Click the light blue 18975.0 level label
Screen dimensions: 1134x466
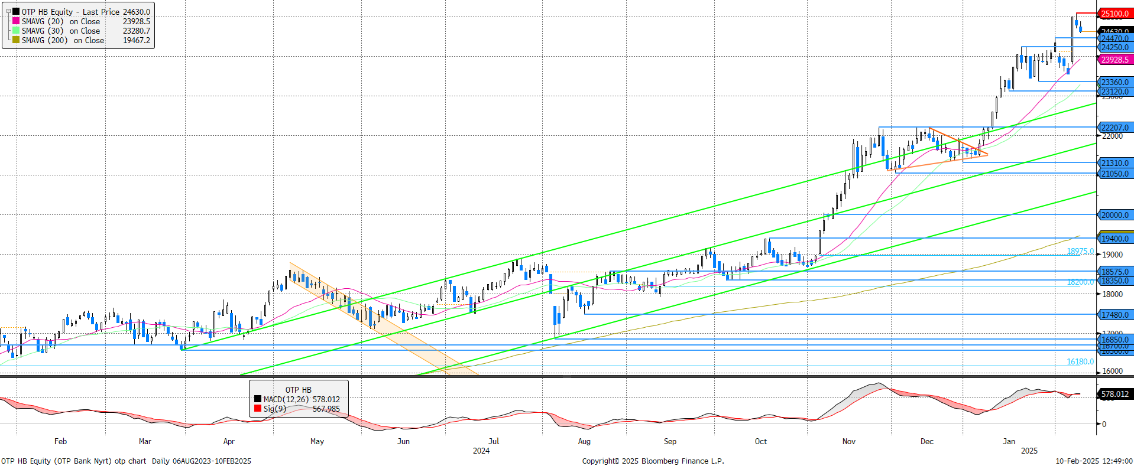(x=1080, y=251)
